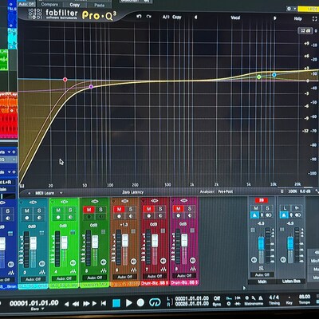Click mono link icon on Main channel
Screen dimensions: 319x319
click(x=269, y=215)
